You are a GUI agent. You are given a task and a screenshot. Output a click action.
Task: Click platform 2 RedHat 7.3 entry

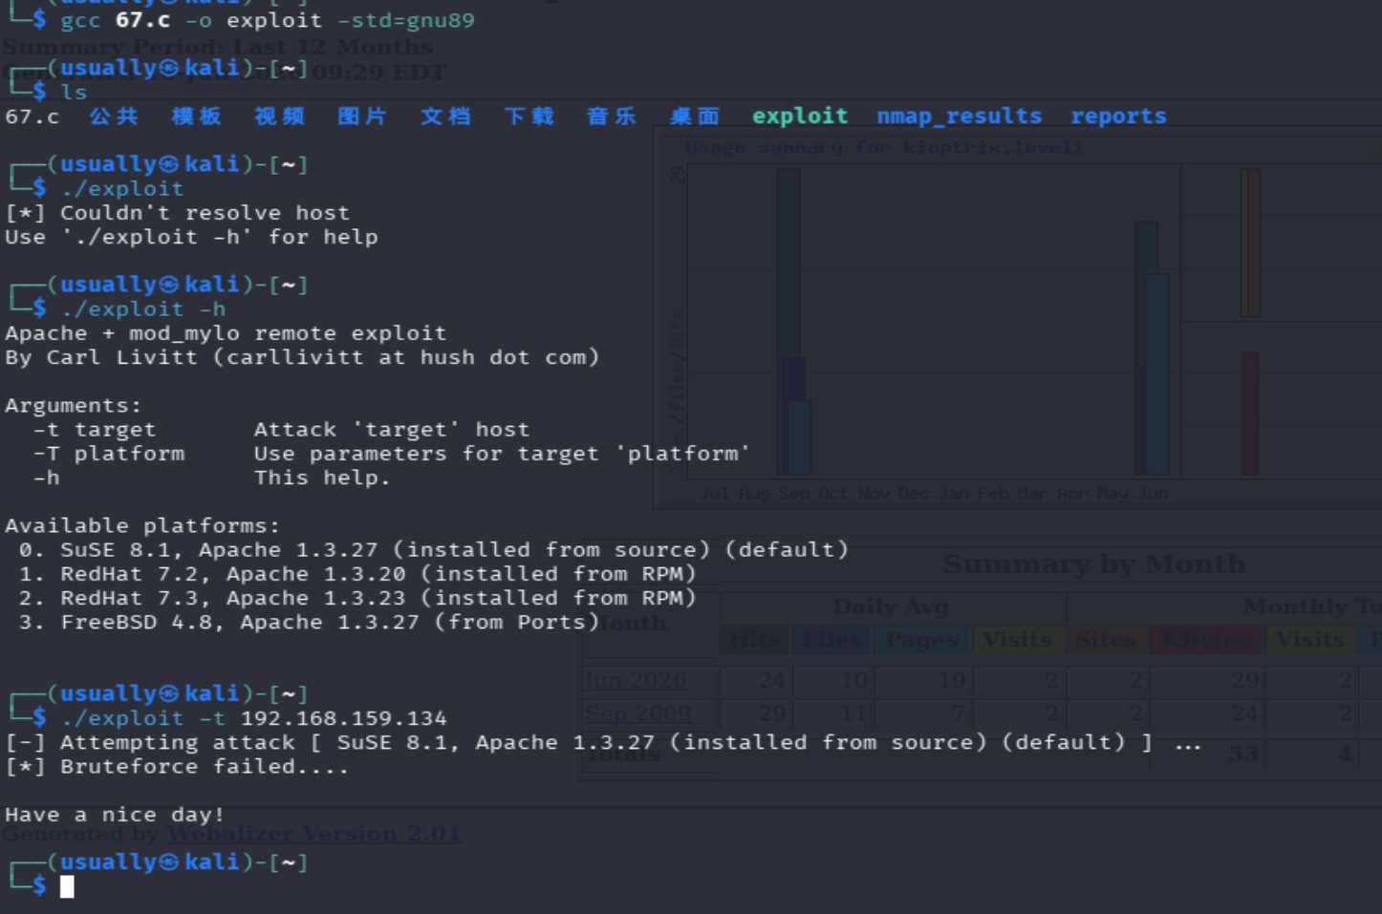[x=357, y=598]
